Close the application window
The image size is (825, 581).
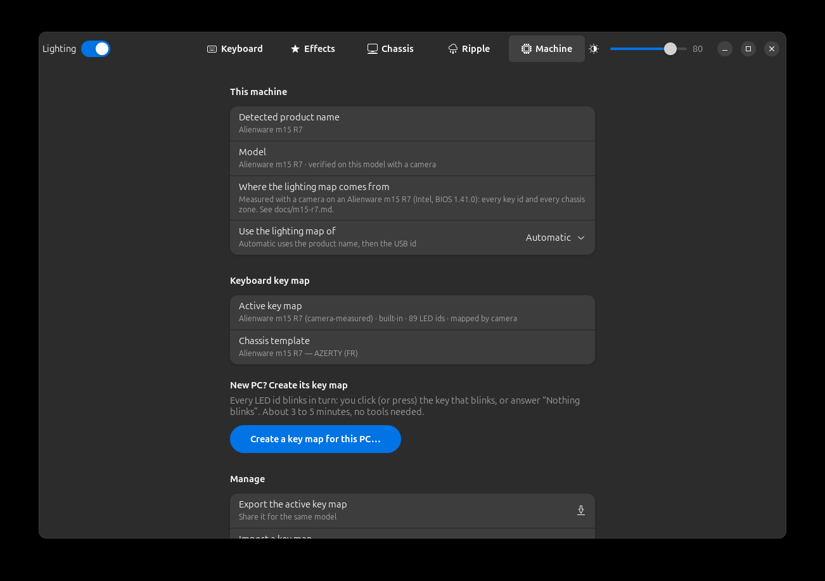[x=772, y=49]
